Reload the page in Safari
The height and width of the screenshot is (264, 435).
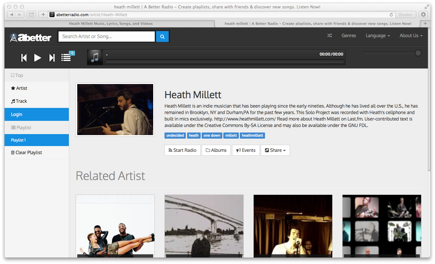pos(391,15)
